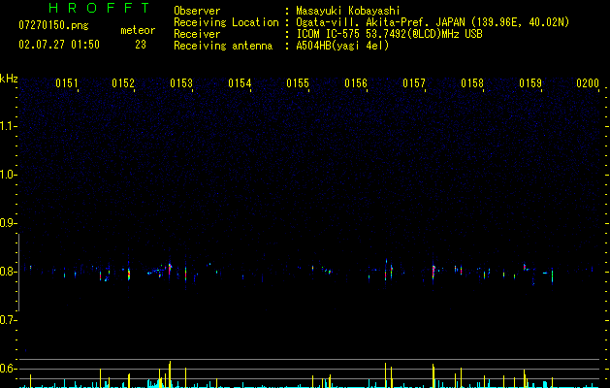Click time marker 0153

tap(181, 82)
